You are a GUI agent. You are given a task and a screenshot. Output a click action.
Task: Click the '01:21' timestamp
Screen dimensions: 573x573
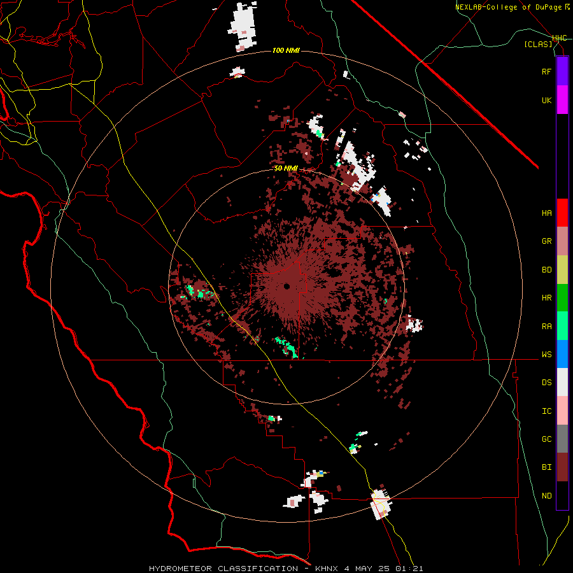(x=409, y=569)
